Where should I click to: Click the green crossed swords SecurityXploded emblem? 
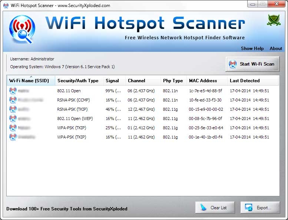[x=274, y=20]
